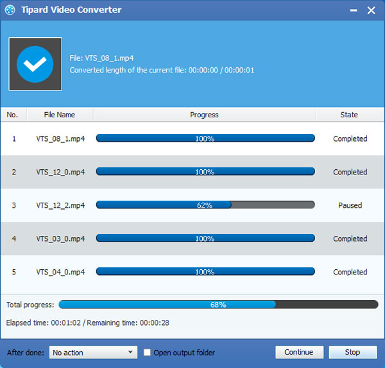Image resolution: width=385 pixels, height=368 pixels.
Task: Select file name VTS_12_2.mp4 in the list
Action: click(x=60, y=206)
